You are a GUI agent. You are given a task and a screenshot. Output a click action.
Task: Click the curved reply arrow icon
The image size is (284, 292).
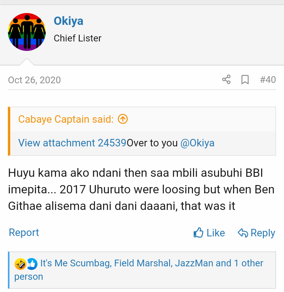pyautogui.click(x=243, y=233)
